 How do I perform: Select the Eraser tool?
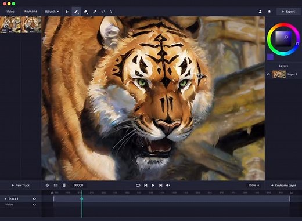(85, 12)
